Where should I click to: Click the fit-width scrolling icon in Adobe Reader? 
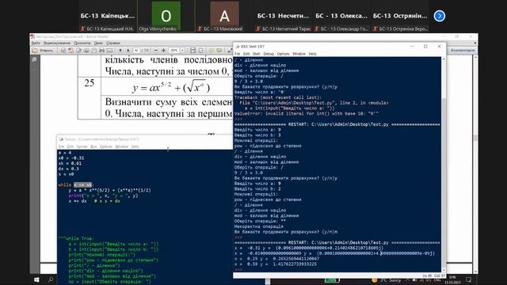(193, 51)
